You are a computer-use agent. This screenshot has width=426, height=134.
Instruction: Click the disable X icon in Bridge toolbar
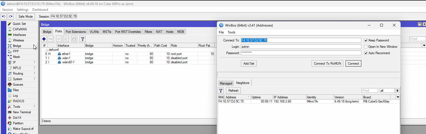pyautogui.click(x=66, y=39)
